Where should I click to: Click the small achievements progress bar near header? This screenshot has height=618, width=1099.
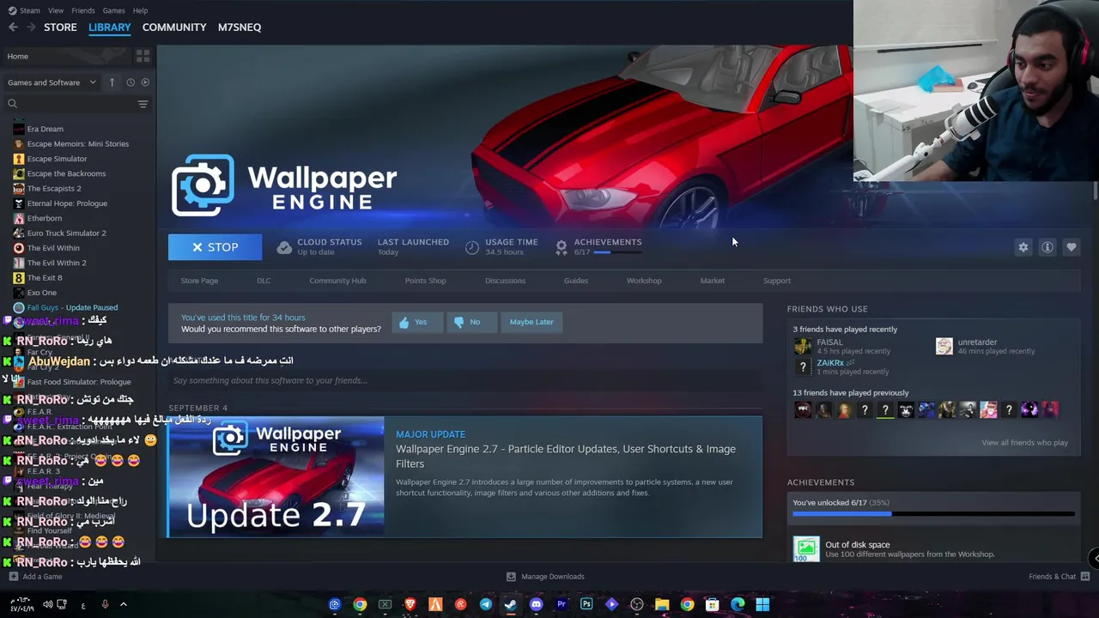coord(616,252)
